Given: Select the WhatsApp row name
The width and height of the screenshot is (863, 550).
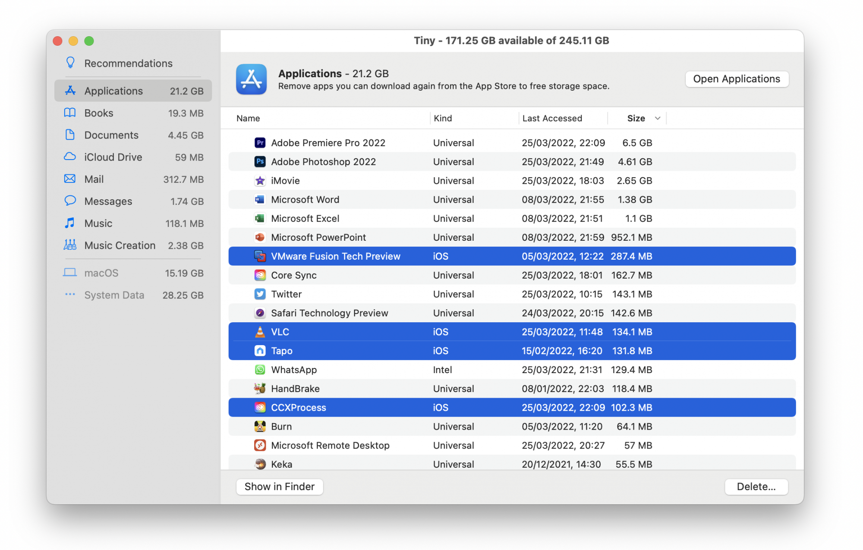Looking at the screenshot, I should 294,370.
